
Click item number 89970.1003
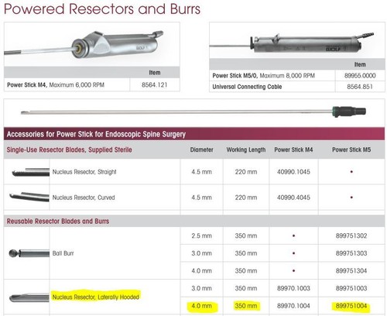click(x=293, y=288)
